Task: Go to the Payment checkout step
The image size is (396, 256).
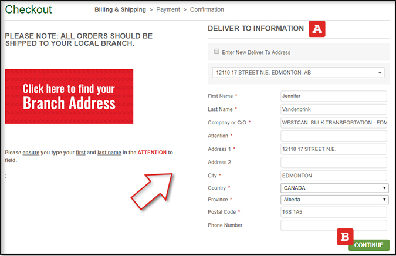Action: pos(169,10)
